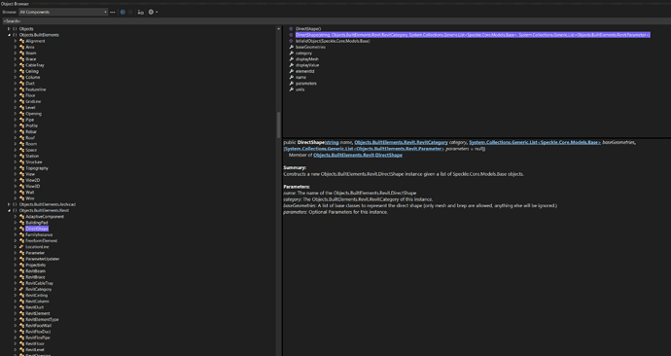Select the Wire class in tree
Screen dimensions: 671x356
tap(30, 198)
